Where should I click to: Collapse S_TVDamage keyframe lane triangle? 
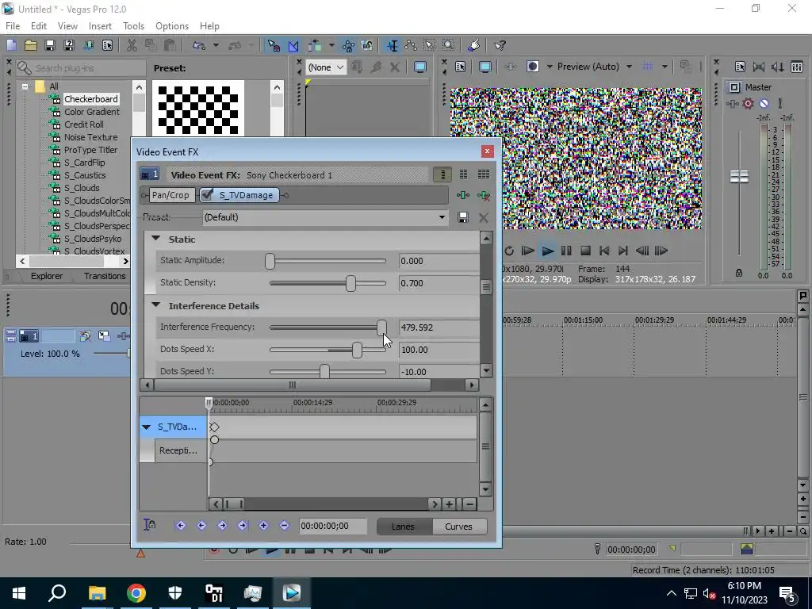147,427
